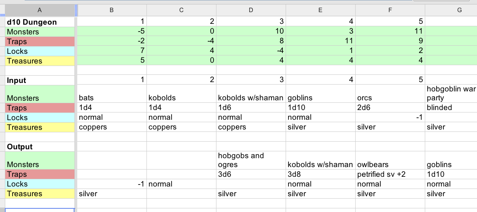This screenshot has width=477, height=212.
Task: Select the column G header
Action: click(x=459, y=10)
